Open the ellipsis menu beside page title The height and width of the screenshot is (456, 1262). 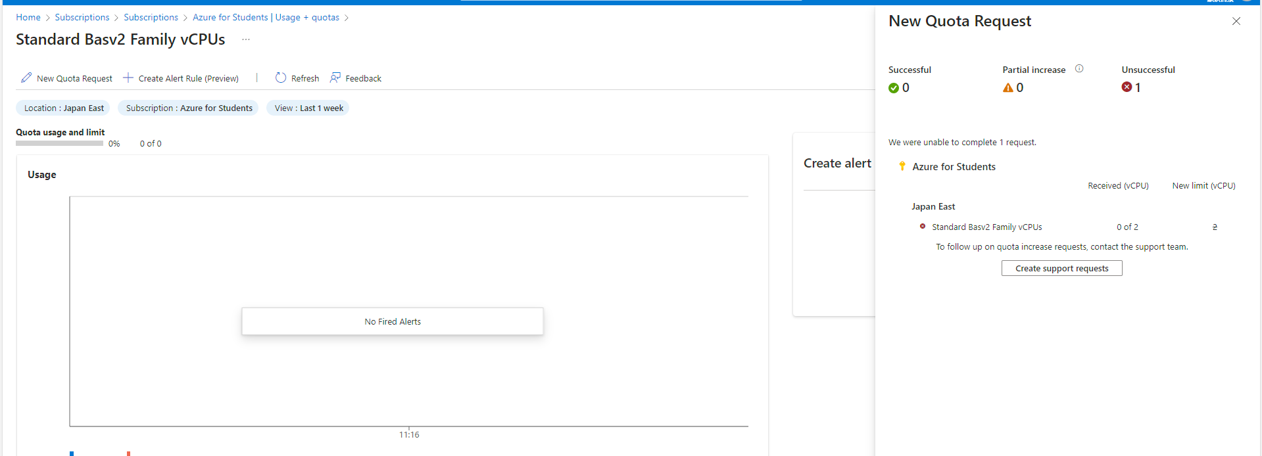coord(246,39)
